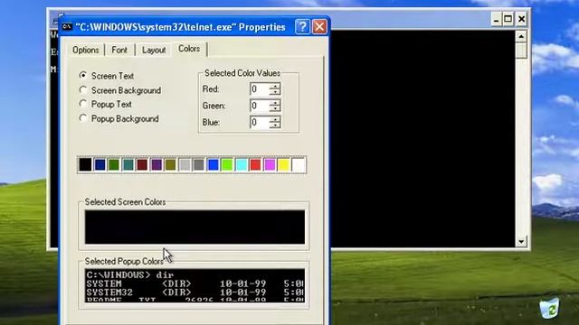Select the Screen Background radio button
The image size is (579, 325).
click(83, 90)
